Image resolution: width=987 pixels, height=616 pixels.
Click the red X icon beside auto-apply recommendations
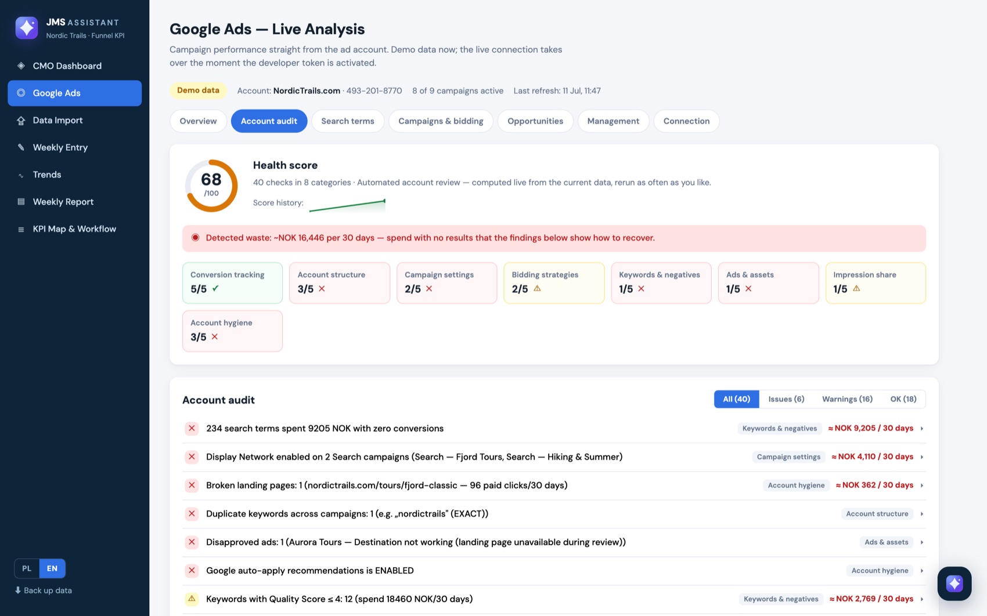point(192,571)
